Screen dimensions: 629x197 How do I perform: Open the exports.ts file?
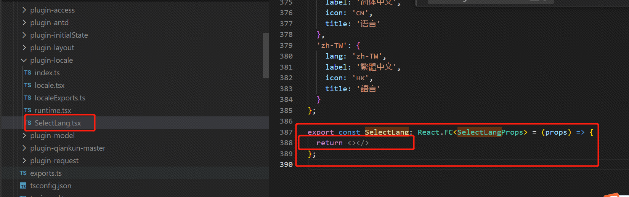pyautogui.click(x=46, y=173)
